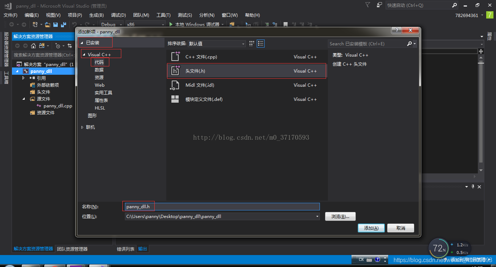Viewport: 496px width, 267px height.
Task: Click the New Project toolbar icon
Action: [35, 24]
